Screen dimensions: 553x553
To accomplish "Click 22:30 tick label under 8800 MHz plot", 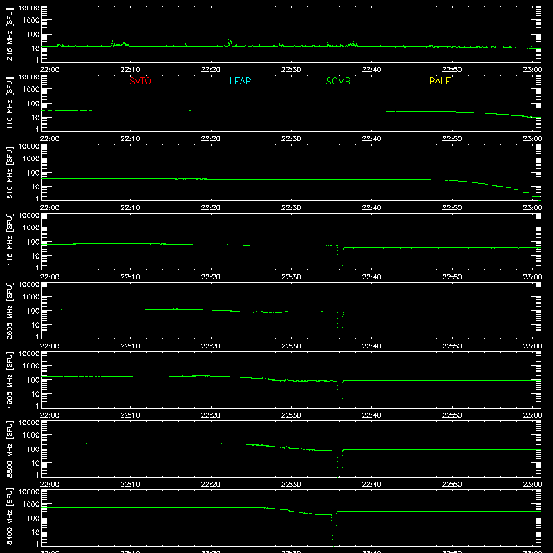I will click(291, 485).
